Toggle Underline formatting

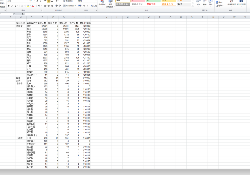[15, 6]
